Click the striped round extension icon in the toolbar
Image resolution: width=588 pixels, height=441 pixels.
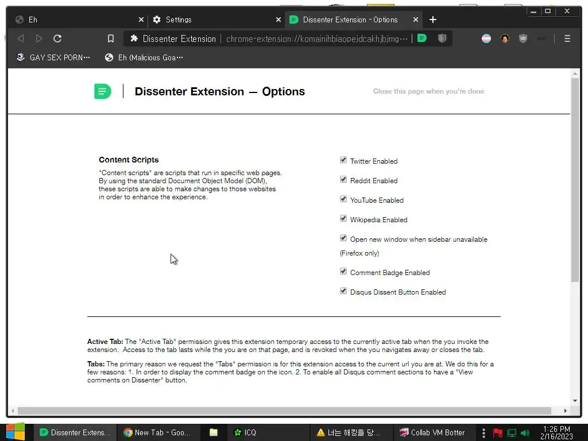[x=486, y=38]
